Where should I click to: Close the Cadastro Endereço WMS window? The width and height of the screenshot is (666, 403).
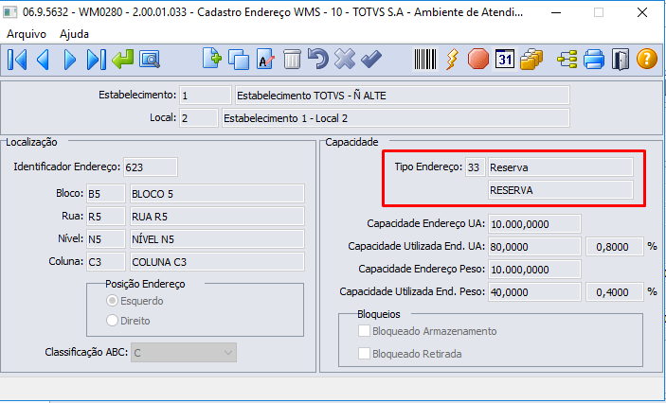pos(642,12)
